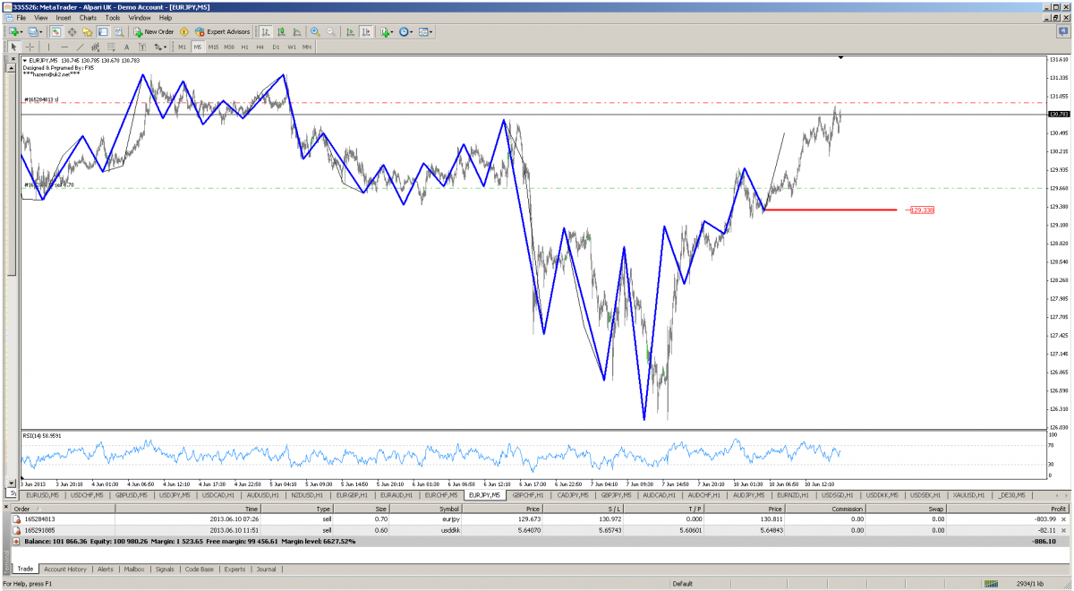The height and width of the screenshot is (591, 1074).
Task: Switch to the Account History tab
Action: pyautogui.click(x=65, y=569)
